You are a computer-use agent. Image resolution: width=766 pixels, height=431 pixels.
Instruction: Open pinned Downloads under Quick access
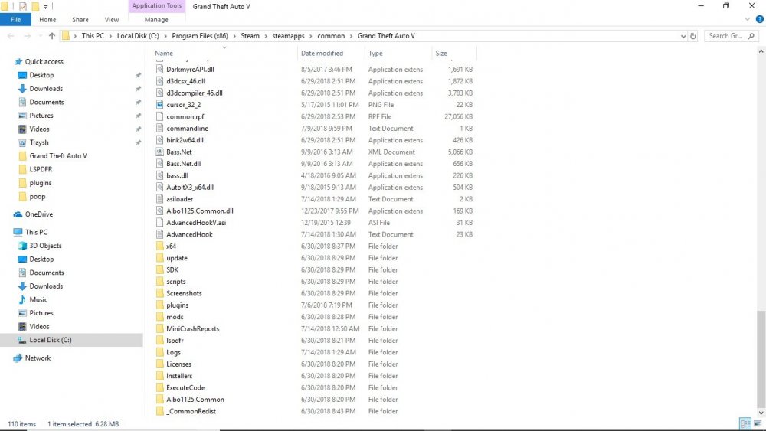pos(46,88)
